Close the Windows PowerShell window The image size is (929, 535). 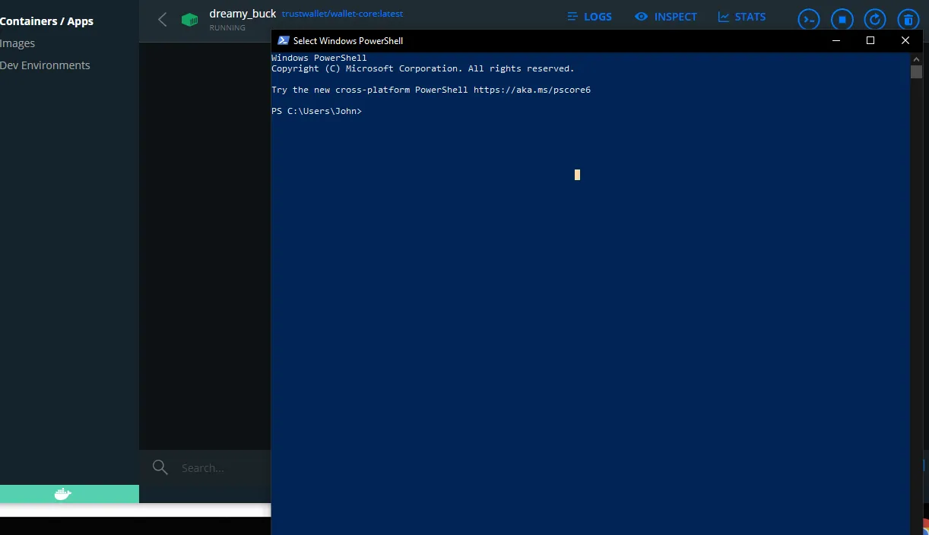coord(905,40)
